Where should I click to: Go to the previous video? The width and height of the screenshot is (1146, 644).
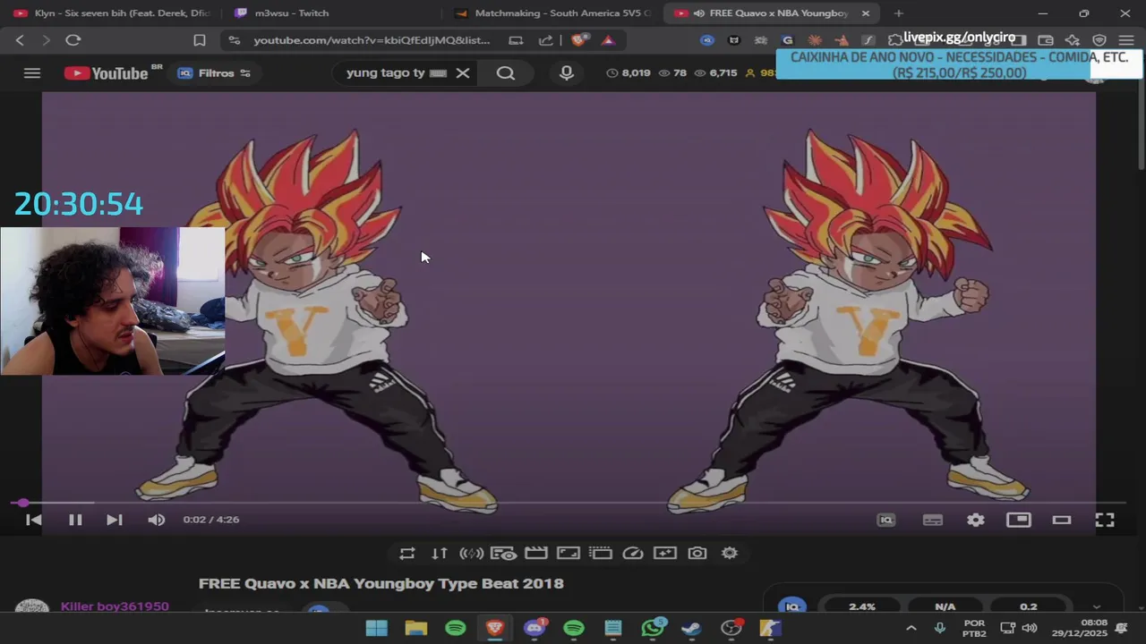click(34, 520)
